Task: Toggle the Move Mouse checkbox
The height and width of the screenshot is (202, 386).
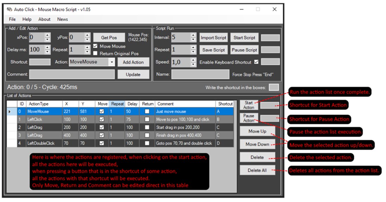Action: [95, 46]
